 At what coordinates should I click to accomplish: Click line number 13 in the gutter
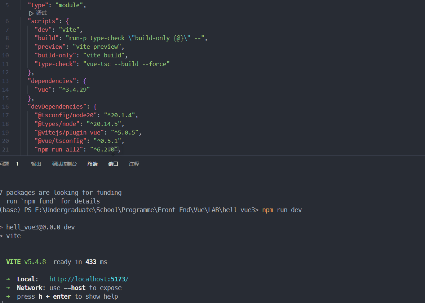coord(5,81)
